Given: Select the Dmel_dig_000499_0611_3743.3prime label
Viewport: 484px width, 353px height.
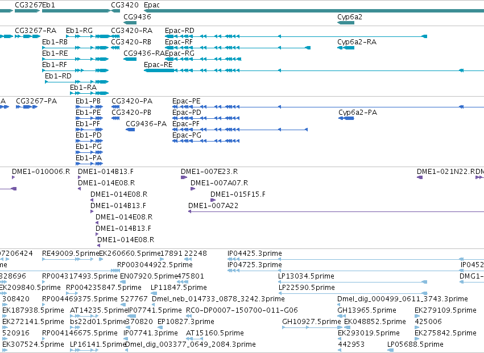Looking at the screenshot, I should tap(403, 300).
